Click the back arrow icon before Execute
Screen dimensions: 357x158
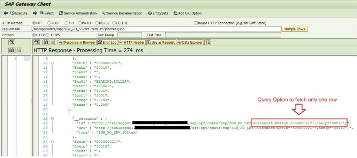(x=6, y=13)
